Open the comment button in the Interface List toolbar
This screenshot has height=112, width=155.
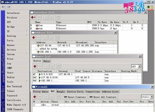coord(58,17)
